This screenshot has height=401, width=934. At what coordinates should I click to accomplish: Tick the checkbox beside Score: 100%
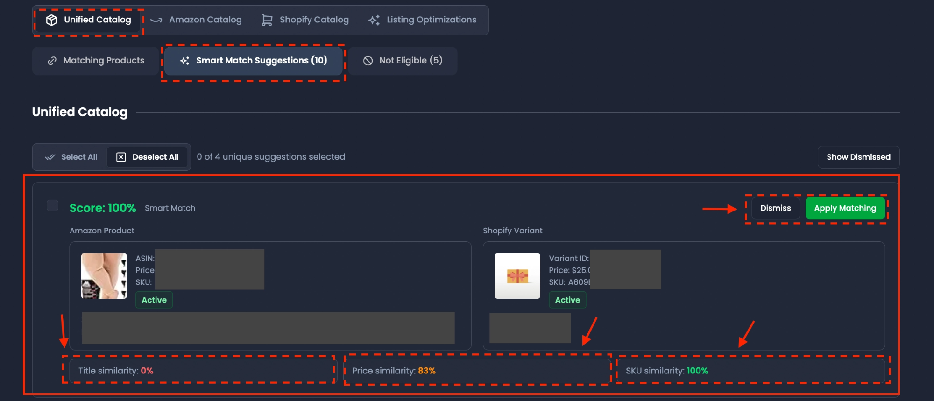click(53, 206)
